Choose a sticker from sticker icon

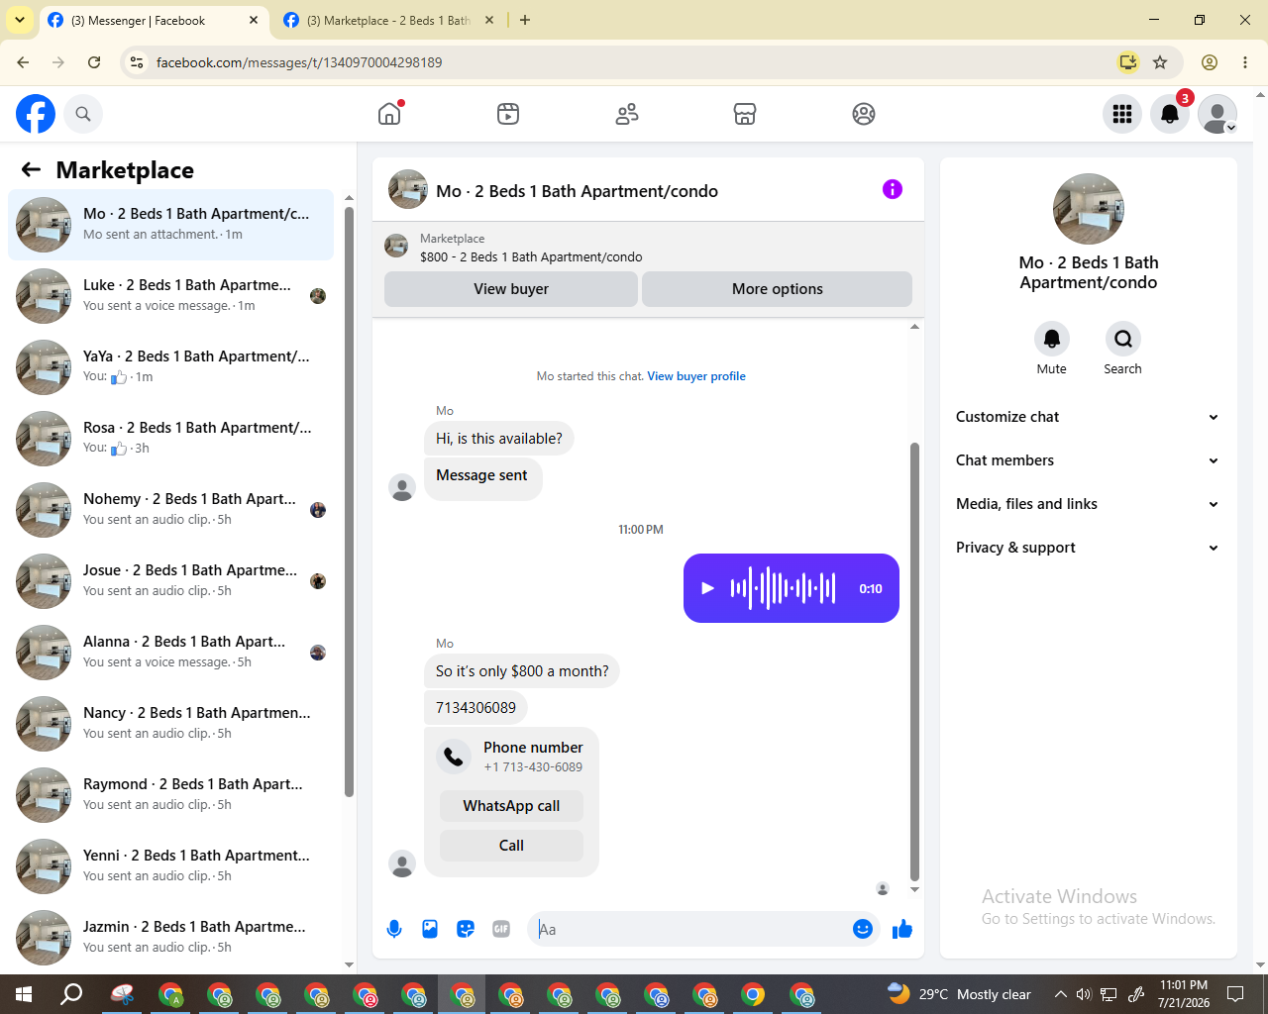466,929
